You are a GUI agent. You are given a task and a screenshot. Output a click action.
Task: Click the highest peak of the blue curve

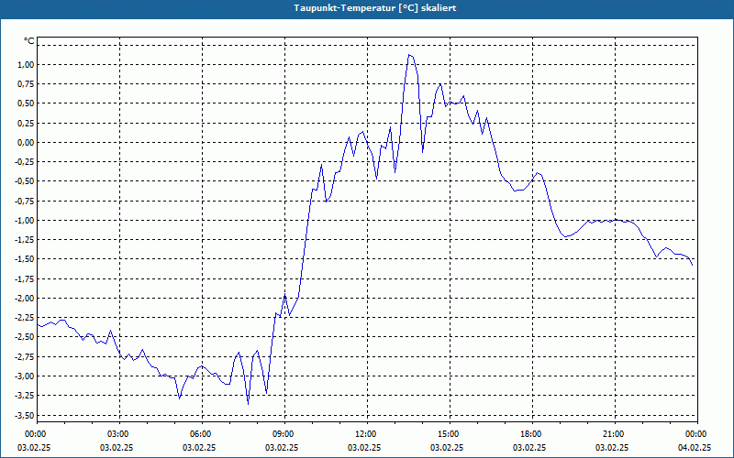[x=409, y=55]
